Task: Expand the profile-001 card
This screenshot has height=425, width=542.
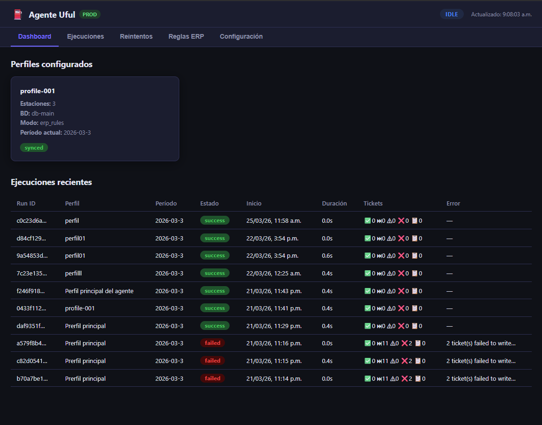Action: 95,118
